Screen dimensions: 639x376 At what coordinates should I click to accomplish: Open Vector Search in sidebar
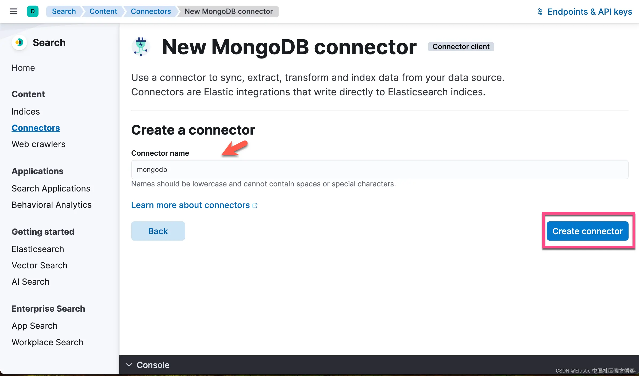pyautogui.click(x=40, y=265)
